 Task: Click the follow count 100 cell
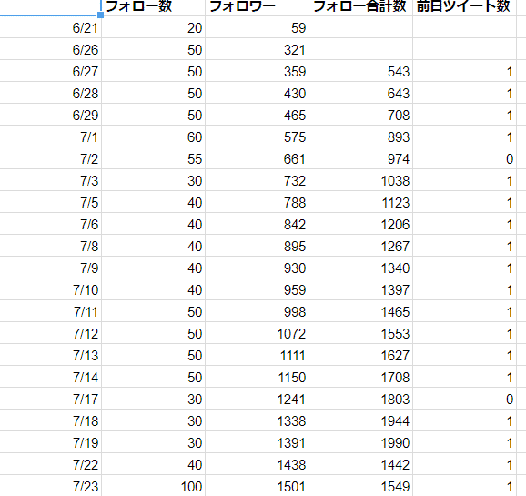[x=153, y=486]
